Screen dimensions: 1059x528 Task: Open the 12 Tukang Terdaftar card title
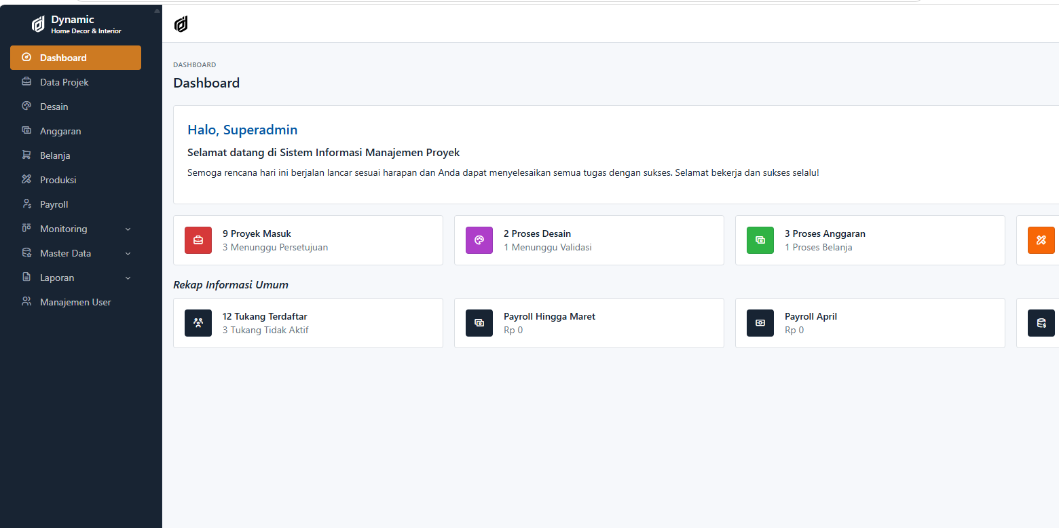click(x=265, y=316)
